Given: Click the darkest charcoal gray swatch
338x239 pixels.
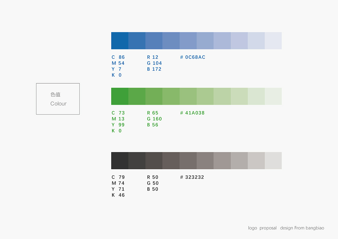Looking at the screenshot, I should (x=120, y=160).
